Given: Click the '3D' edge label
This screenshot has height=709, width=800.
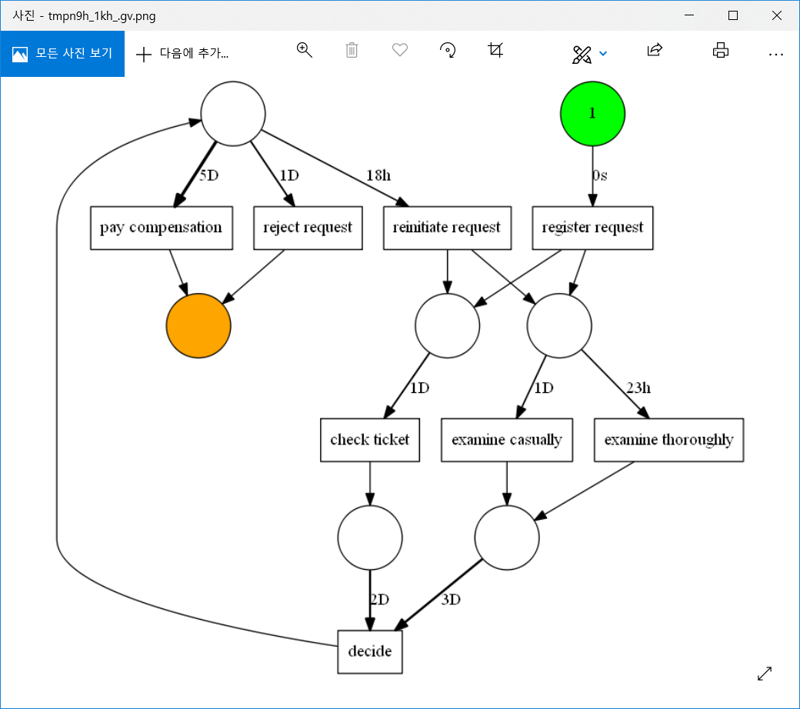Looking at the screenshot, I should tap(451, 599).
